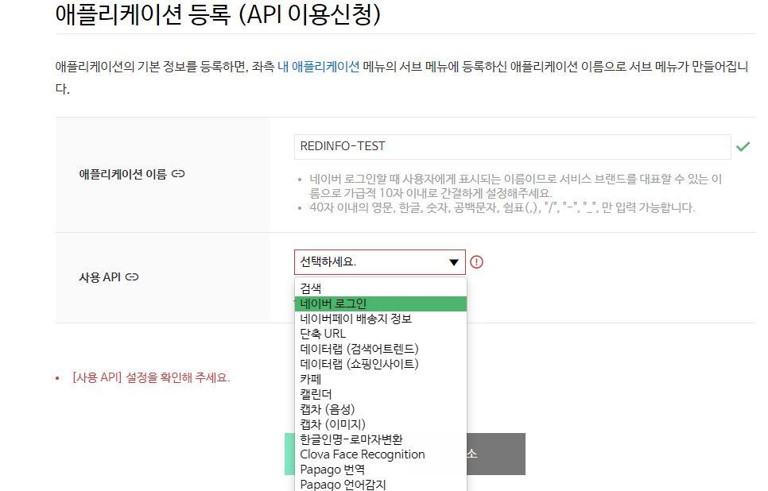Viewport: 768px width, 491px height.
Task: Select 캡차 (이미지) option
Action: pyautogui.click(x=381, y=424)
